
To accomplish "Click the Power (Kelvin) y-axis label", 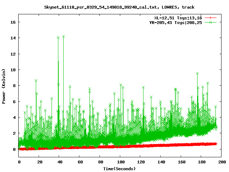I will (x=4, y=87).
